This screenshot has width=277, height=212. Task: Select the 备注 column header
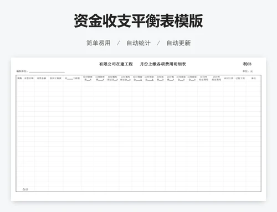point(254,78)
